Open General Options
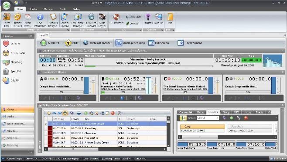This screenshot has height=162, width=287. [65, 20]
